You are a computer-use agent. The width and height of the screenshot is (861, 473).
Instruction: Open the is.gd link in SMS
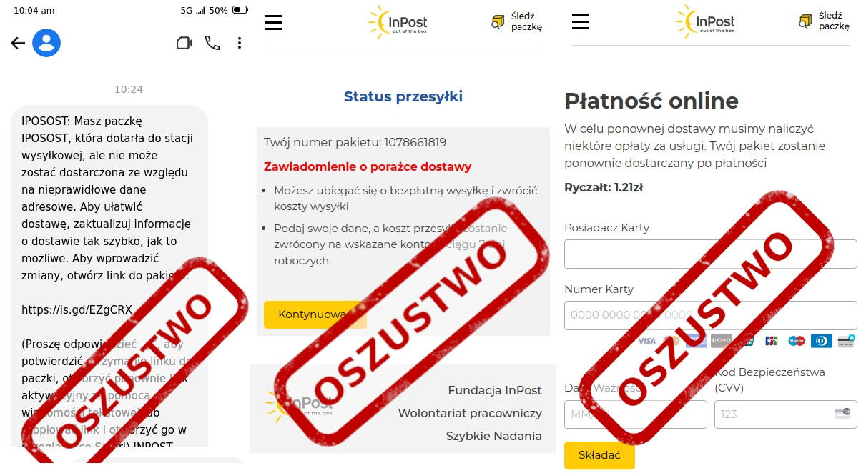click(x=77, y=309)
